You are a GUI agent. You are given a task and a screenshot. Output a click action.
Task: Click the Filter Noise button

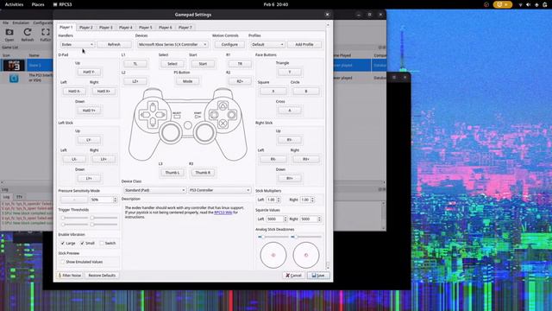point(70,276)
